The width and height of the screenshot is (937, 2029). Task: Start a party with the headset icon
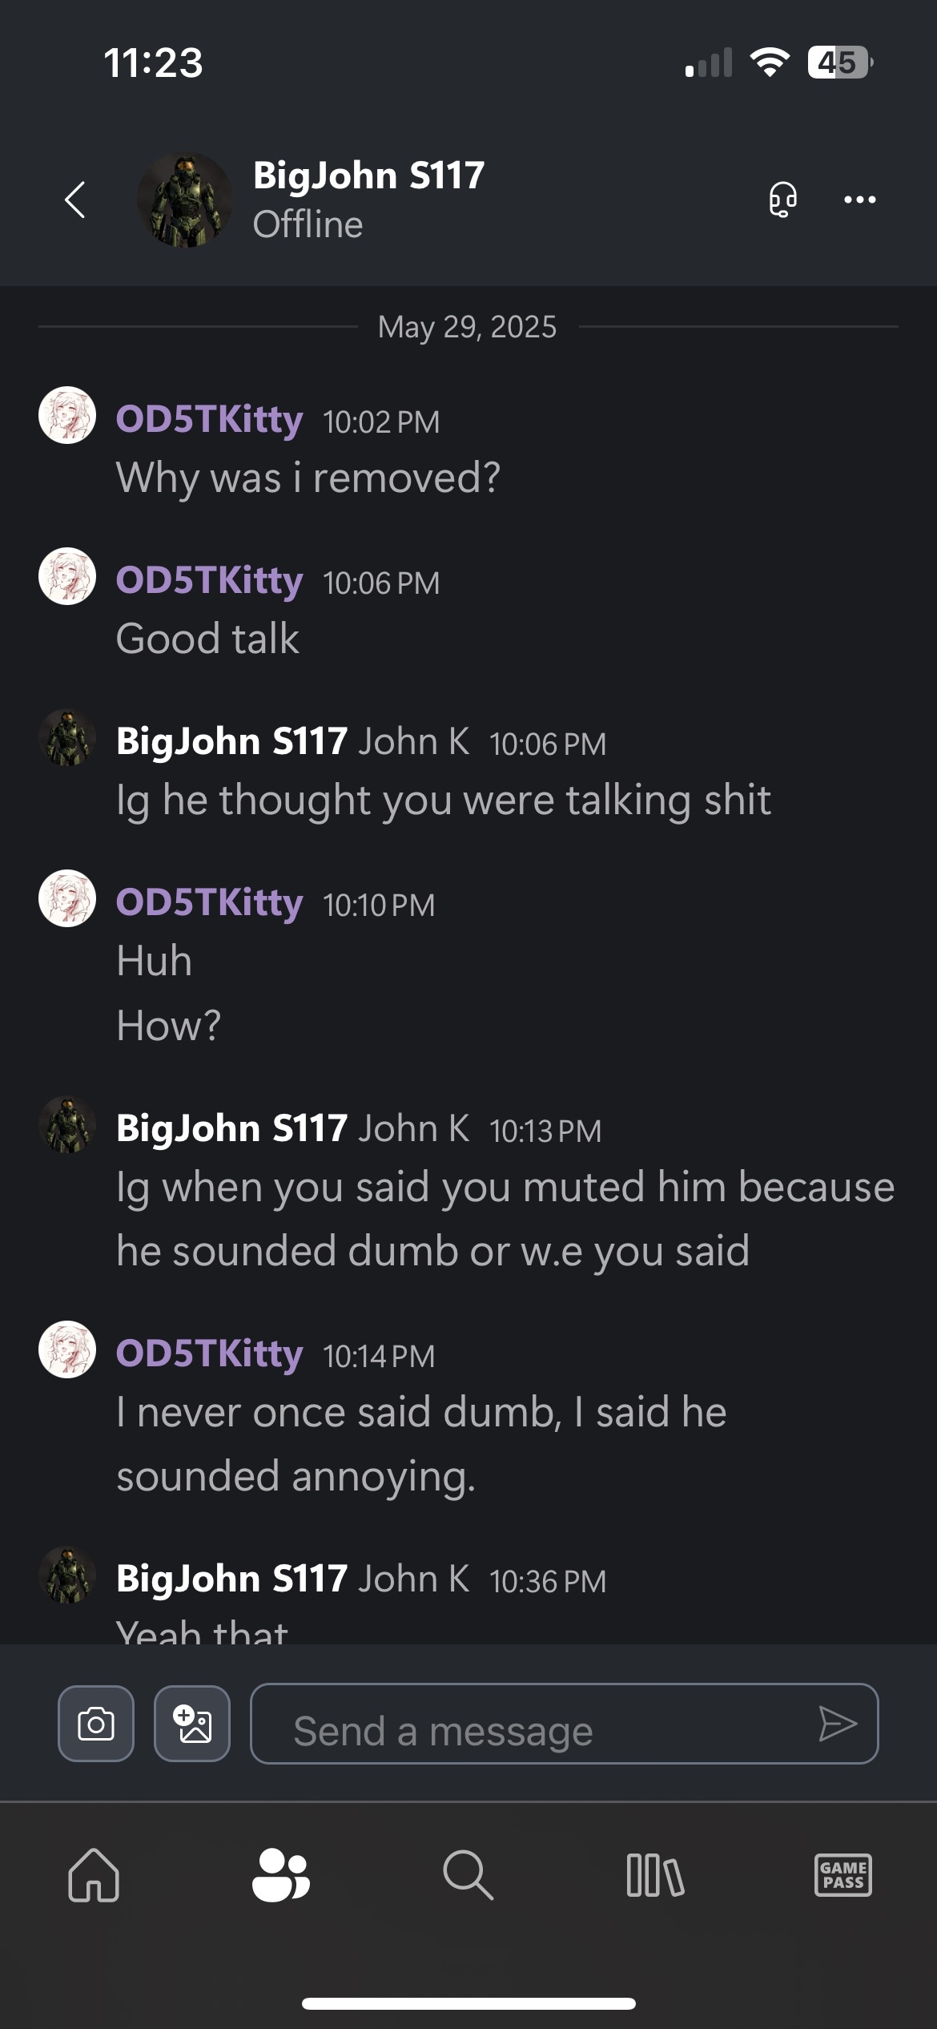(x=782, y=199)
